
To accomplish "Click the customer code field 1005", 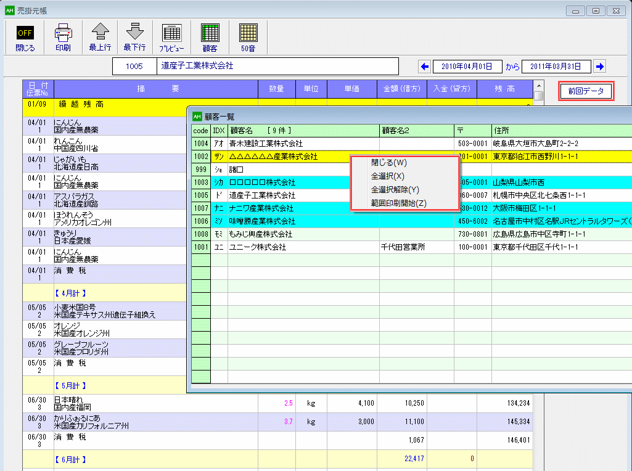I will [x=134, y=67].
